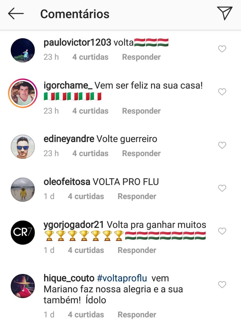Viewport: 241px width, 335px height.
Task: Tap the heart beside ygorjogador21's comment
Action: 222,231
